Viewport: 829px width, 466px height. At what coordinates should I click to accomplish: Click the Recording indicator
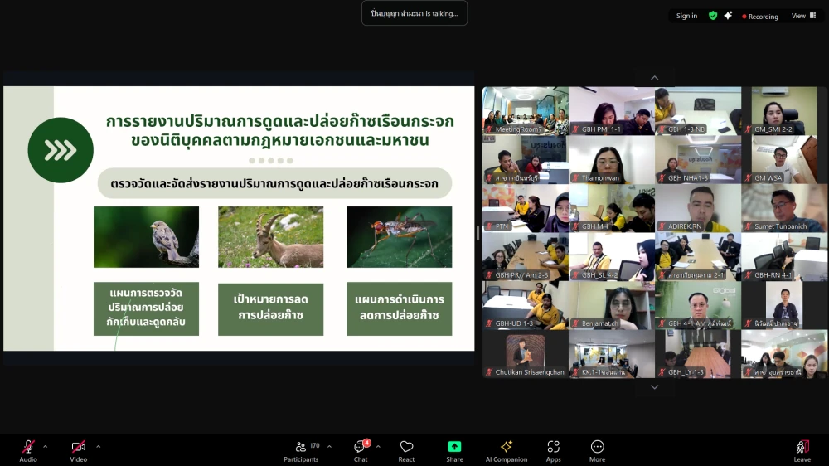pos(760,17)
